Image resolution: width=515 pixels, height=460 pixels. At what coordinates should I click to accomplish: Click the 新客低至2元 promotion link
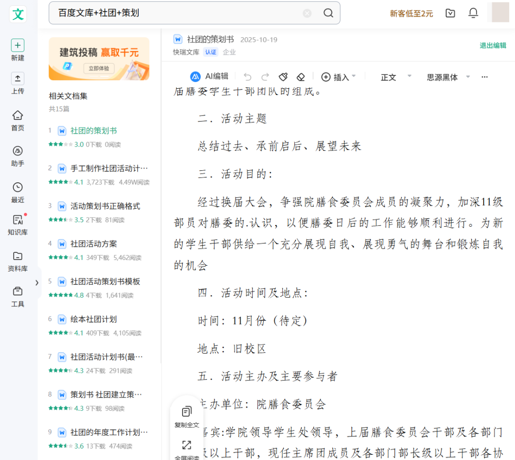(x=411, y=13)
